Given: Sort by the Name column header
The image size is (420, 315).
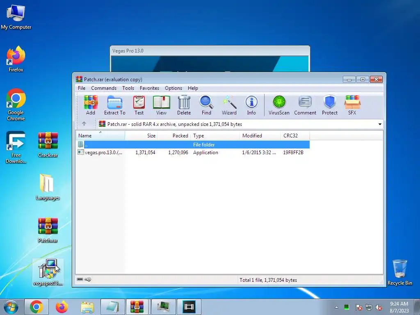Looking at the screenshot, I should coord(100,135).
